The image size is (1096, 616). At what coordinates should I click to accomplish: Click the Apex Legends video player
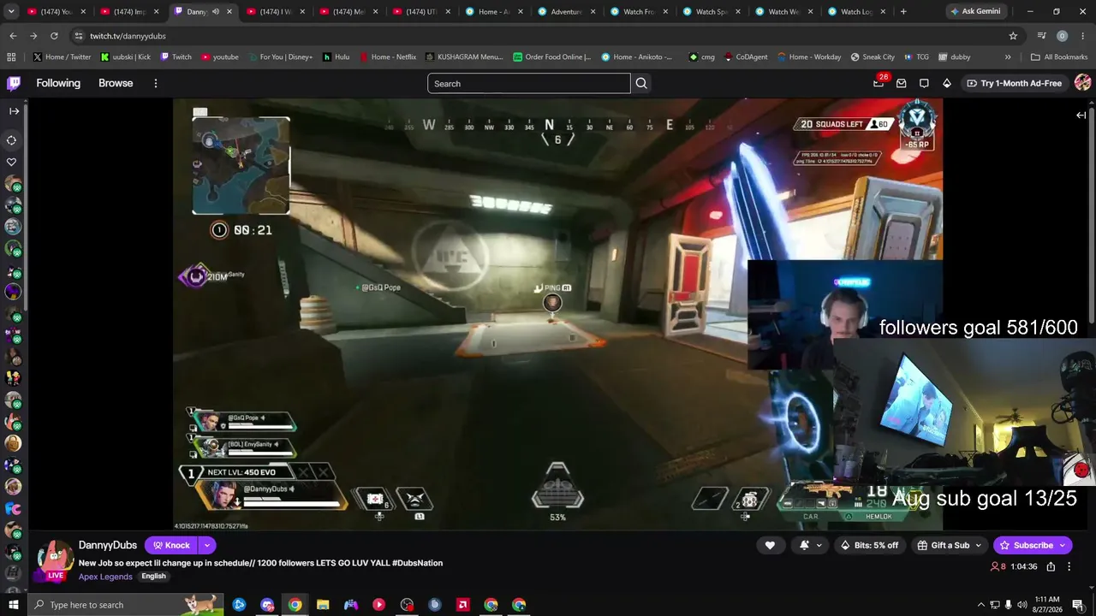point(557,314)
